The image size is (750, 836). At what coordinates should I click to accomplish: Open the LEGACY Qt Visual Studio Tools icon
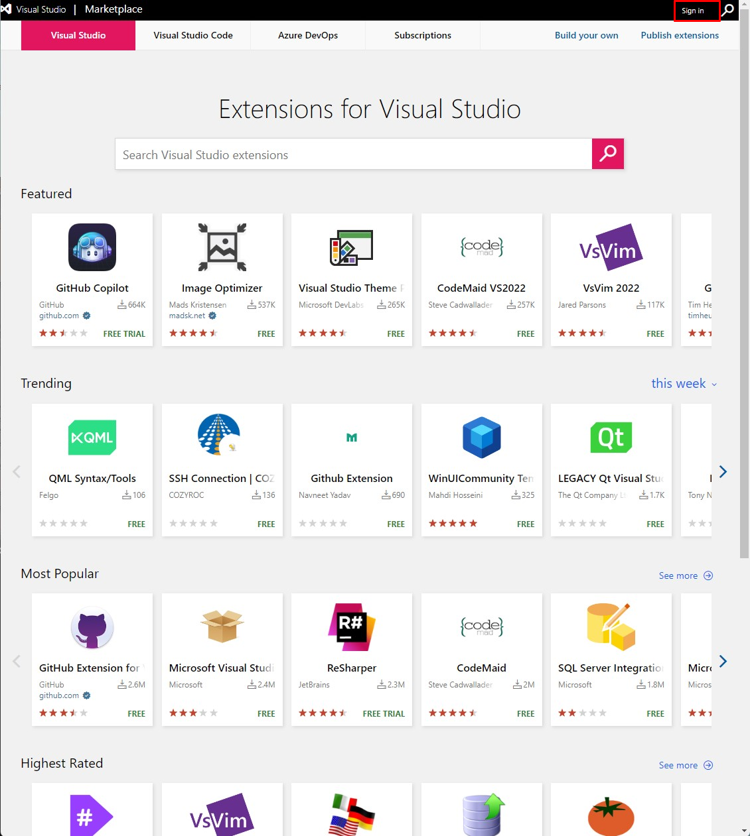pos(611,438)
